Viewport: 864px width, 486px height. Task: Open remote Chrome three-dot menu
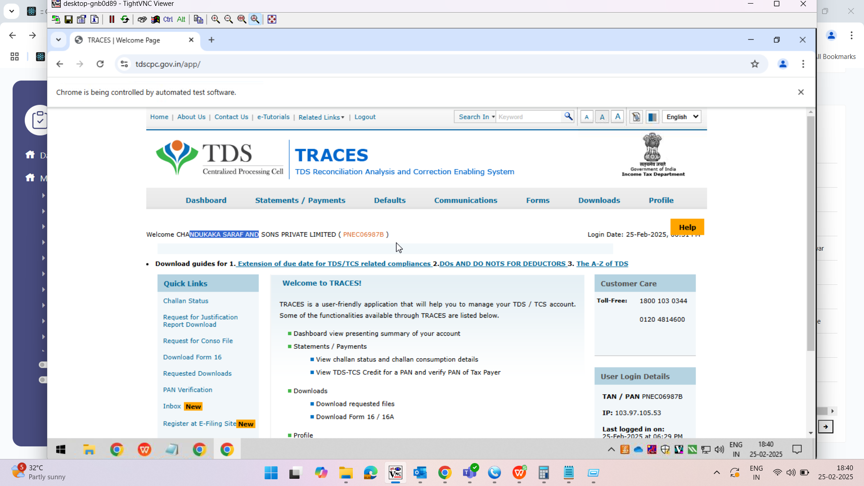pos(803,64)
